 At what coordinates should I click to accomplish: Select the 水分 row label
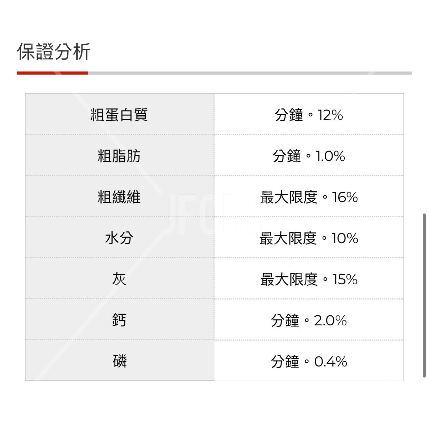tap(119, 238)
